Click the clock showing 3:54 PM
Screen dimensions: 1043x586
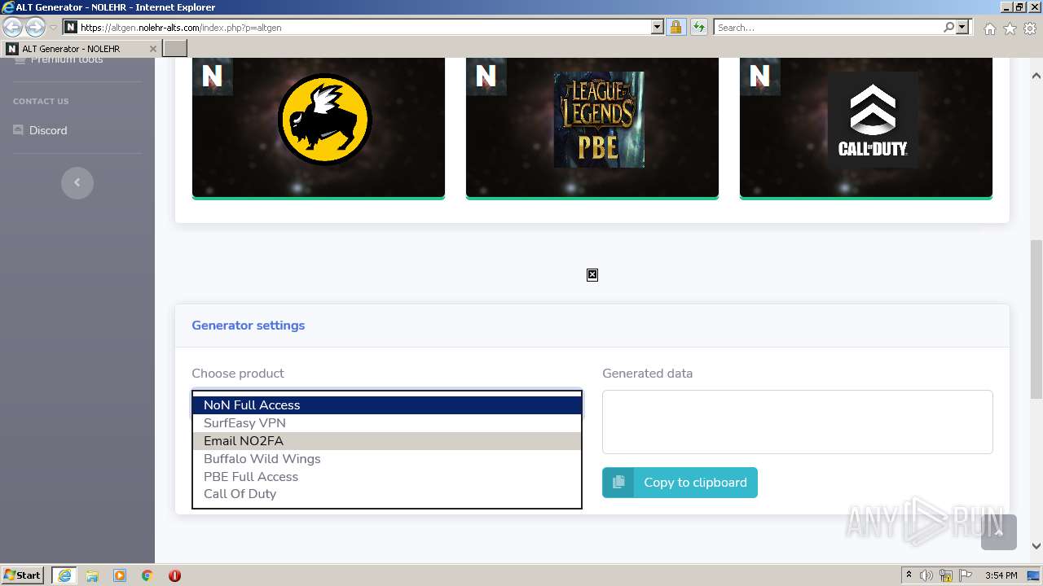1001,575
